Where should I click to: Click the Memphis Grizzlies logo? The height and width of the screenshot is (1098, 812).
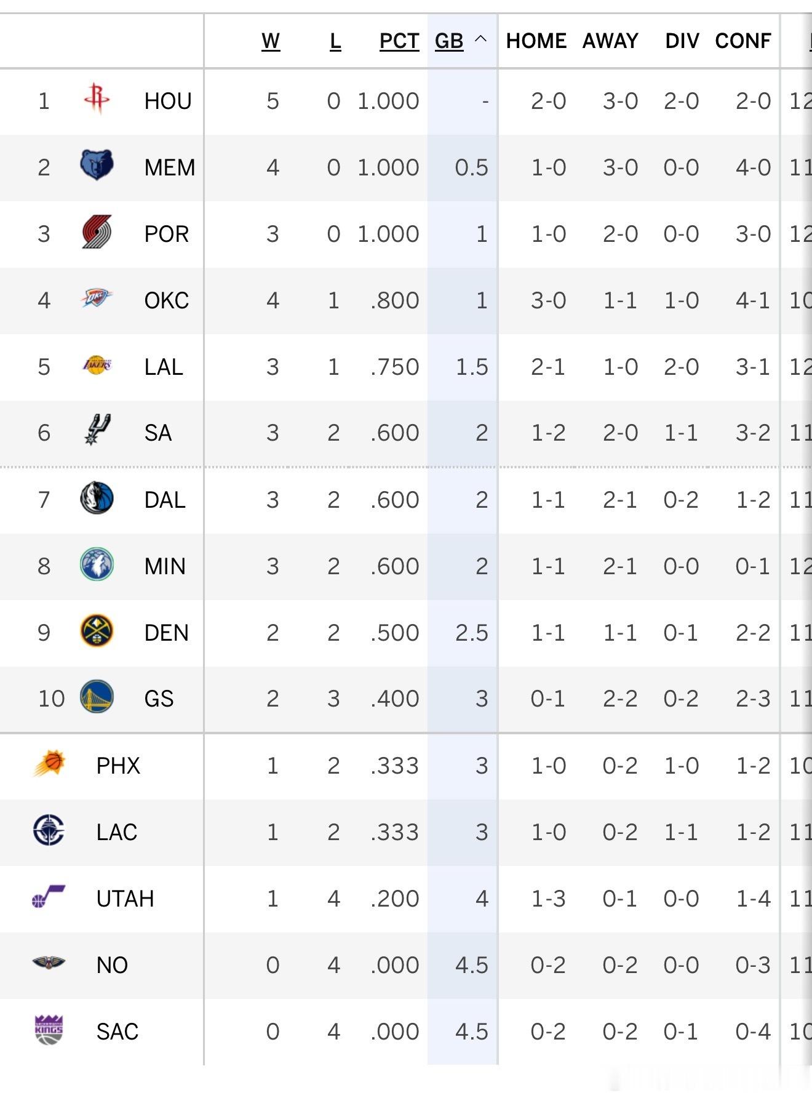[97, 165]
